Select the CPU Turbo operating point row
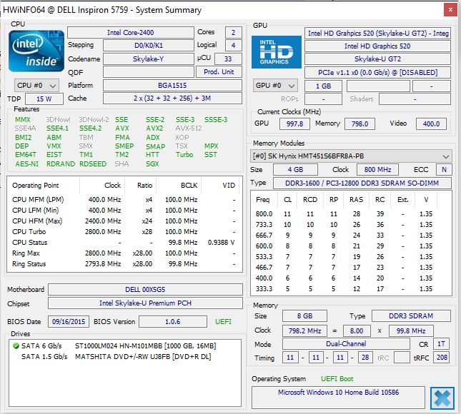Viewport: 461px width, 414px height. pyautogui.click(x=124, y=232)
